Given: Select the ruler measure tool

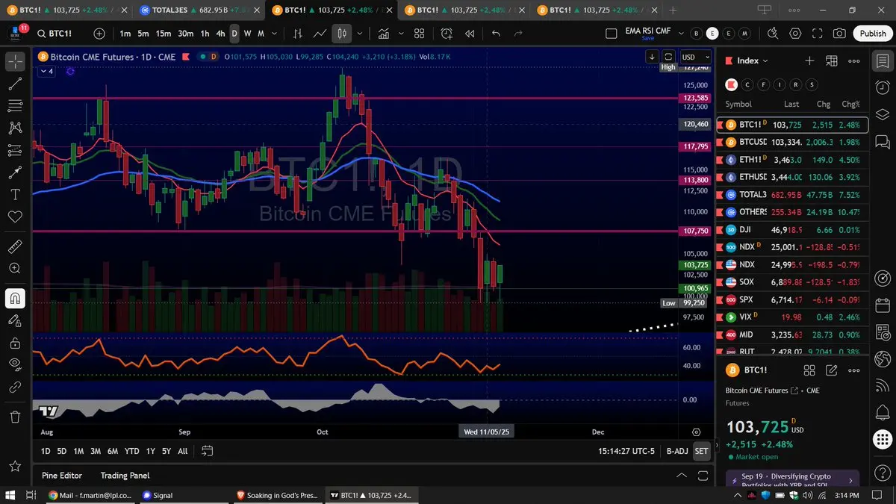Looking at the screenshot, I should (14, 246).
